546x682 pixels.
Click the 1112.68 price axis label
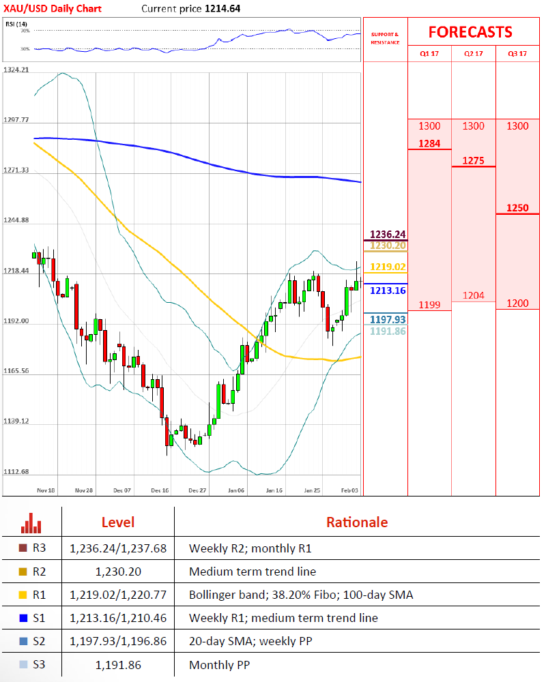[x=16, y=471]
